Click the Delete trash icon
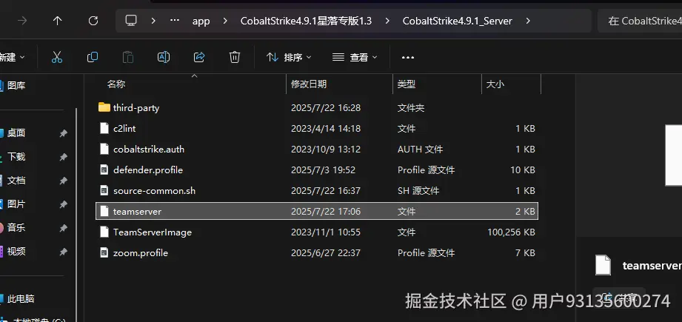The image size is (682, 322). 235,57
